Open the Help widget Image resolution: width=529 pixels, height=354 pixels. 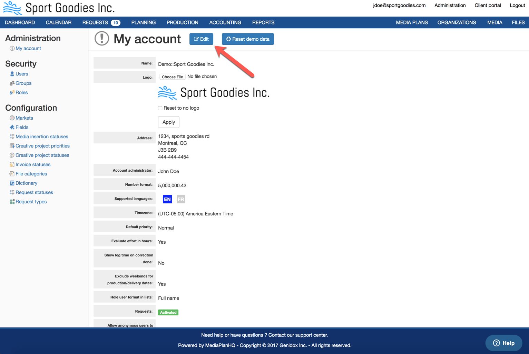503,343
